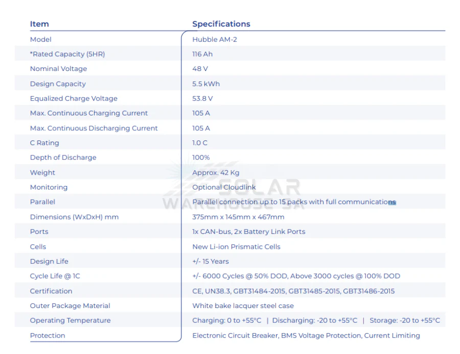Select the 'Depth of Discharge' label
Image resolution: width=460 pixels, height=354 pixels.
tap(63, 157)
